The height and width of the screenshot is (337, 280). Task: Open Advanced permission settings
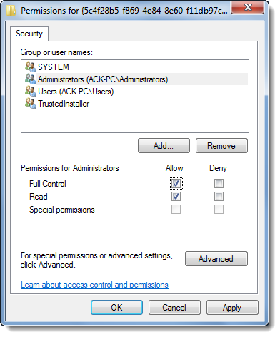[216, 258]
